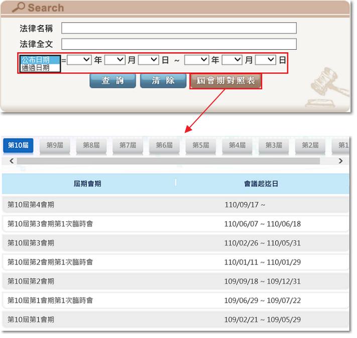Click into the 法律全文 text field

pos(179,44)
